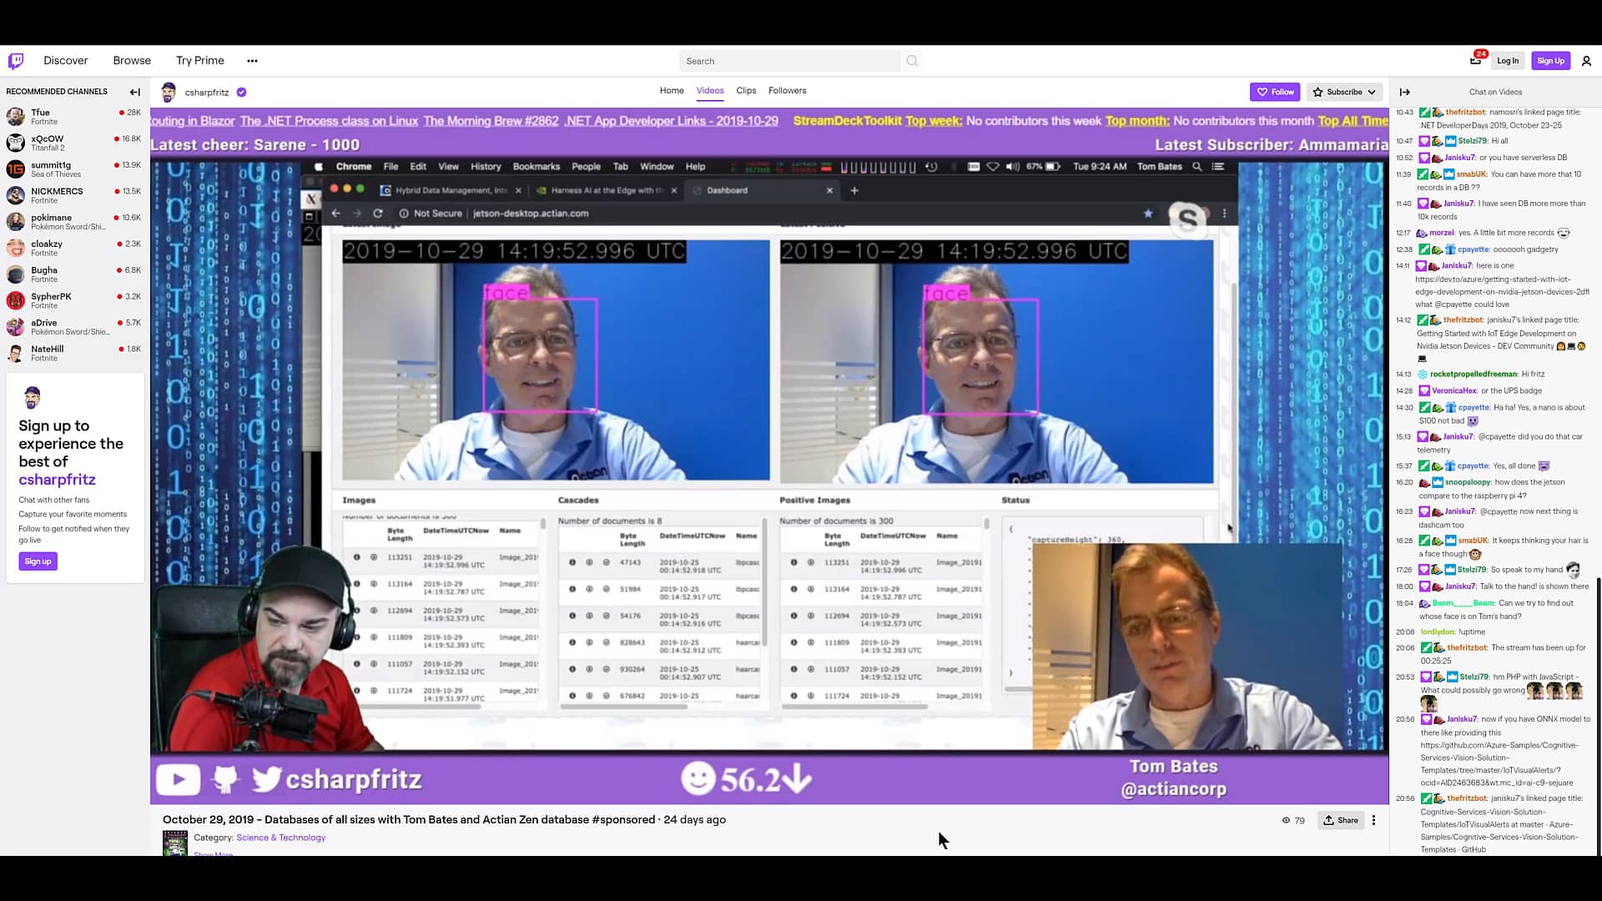Image resolution: width=1602 pixels, height=901 pixels.
Task: Switch to the Clips tab
Action: coord(746,91)
